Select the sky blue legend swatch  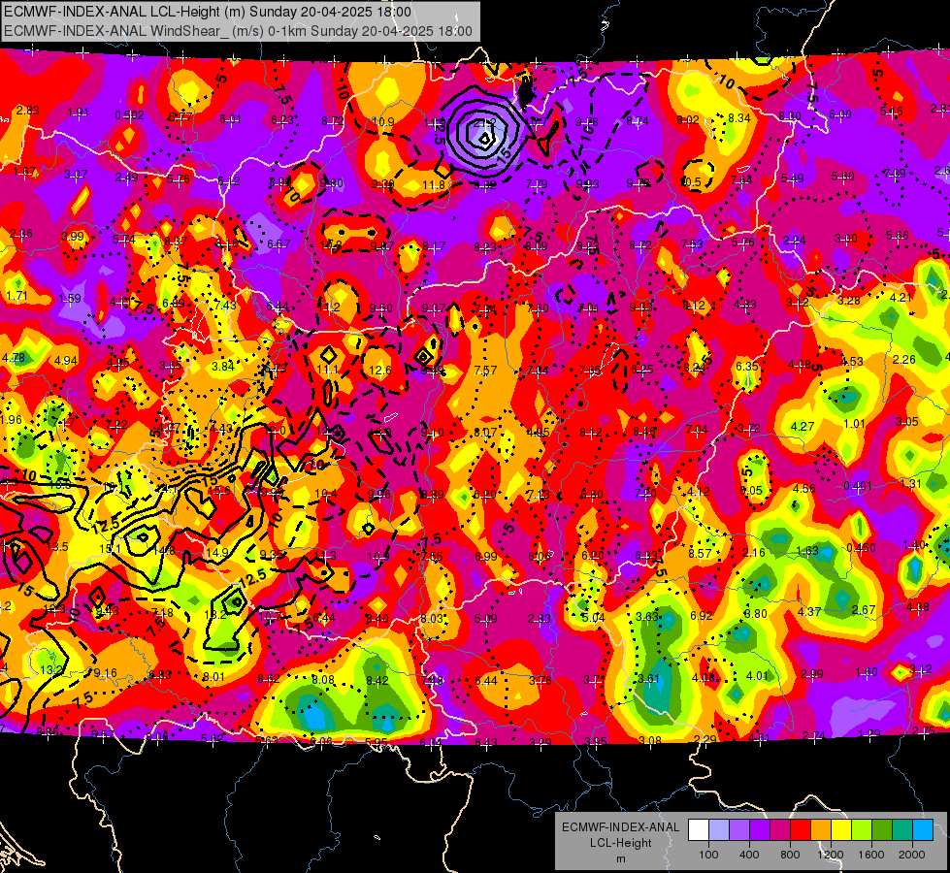923,830
